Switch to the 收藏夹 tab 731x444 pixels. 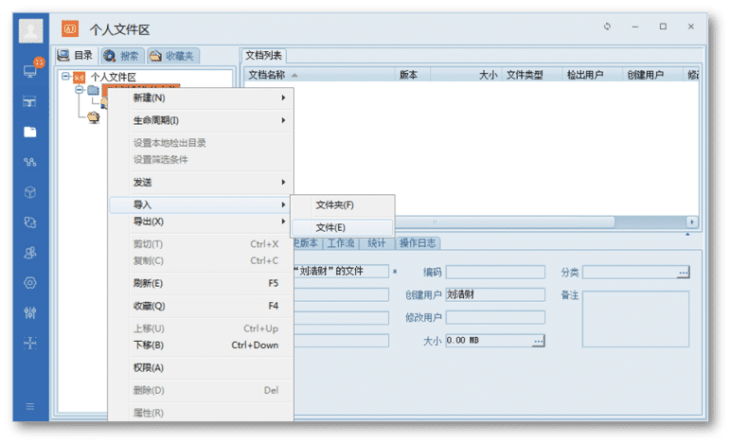pos(173,56)
